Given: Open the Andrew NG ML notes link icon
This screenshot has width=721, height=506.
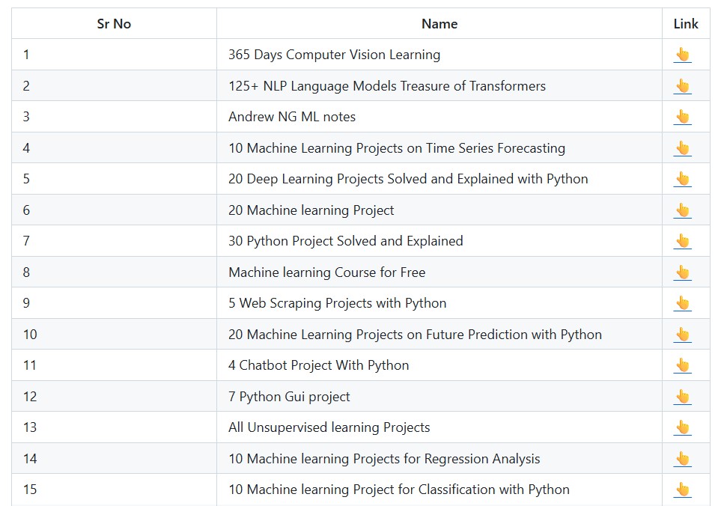Looking at the screenshot, I should pyautogui.click(x=682, y=117).
